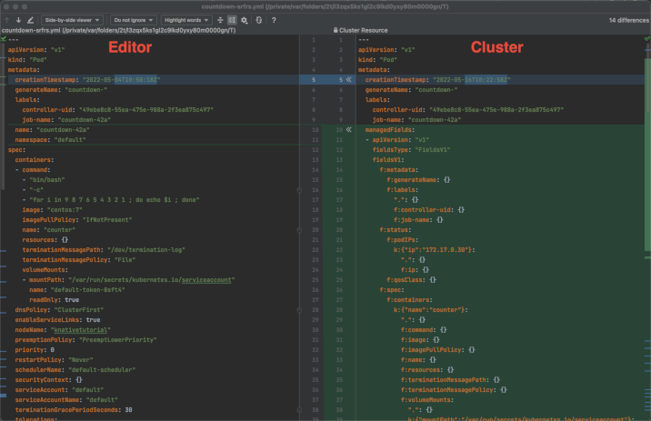Click the braces reload icon in toolbar

(x=258, y=20)
